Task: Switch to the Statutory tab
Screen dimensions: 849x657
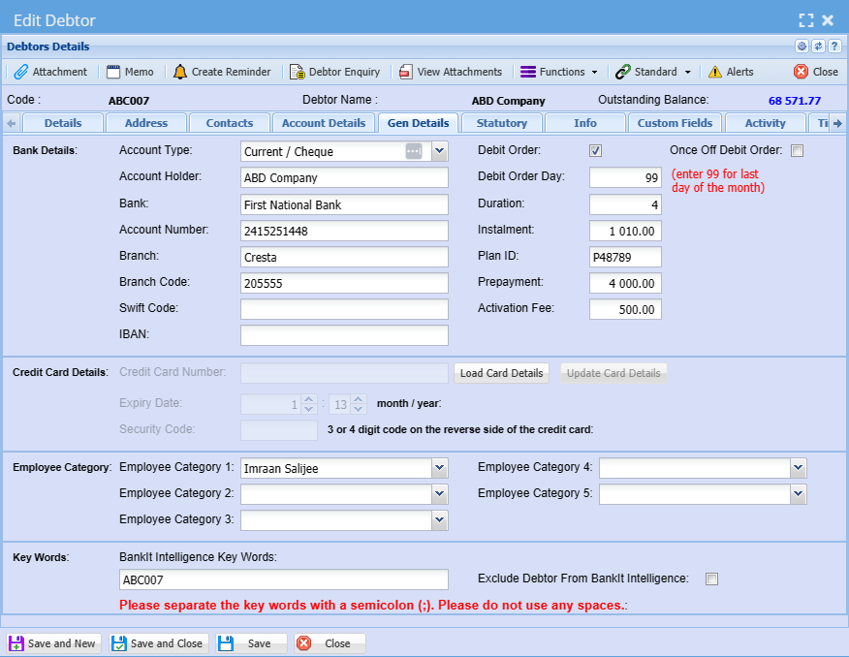Action: [501, 123]
